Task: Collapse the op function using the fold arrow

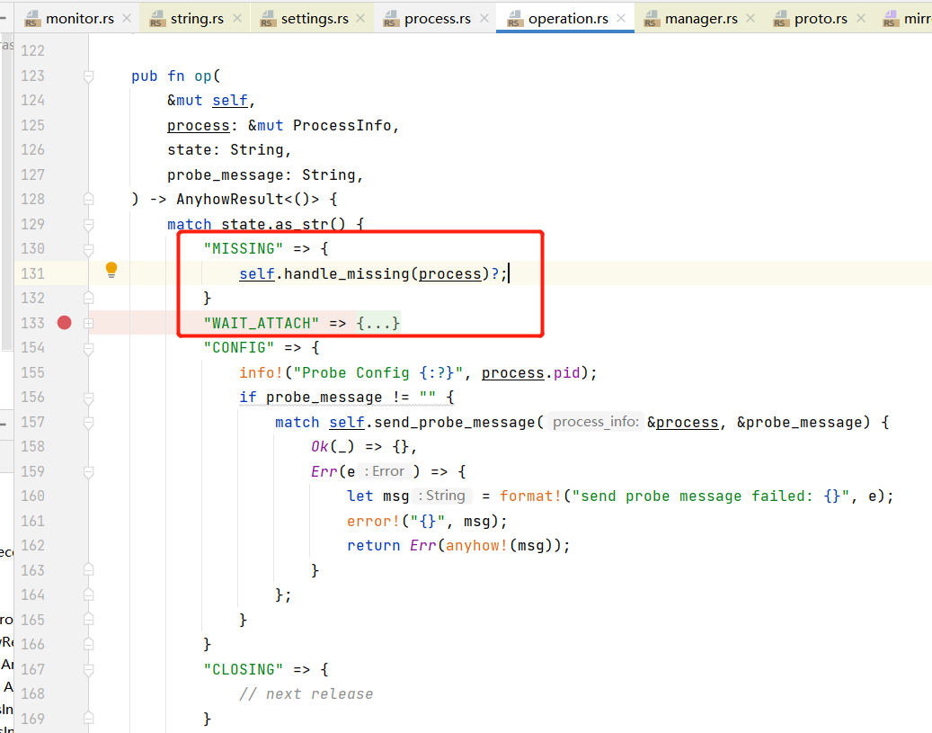Action: [87, 76]
